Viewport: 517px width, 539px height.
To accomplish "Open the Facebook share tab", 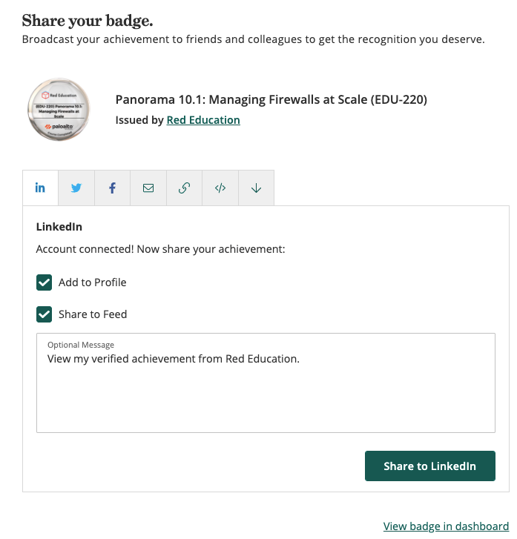I will (x=112, y=188).
